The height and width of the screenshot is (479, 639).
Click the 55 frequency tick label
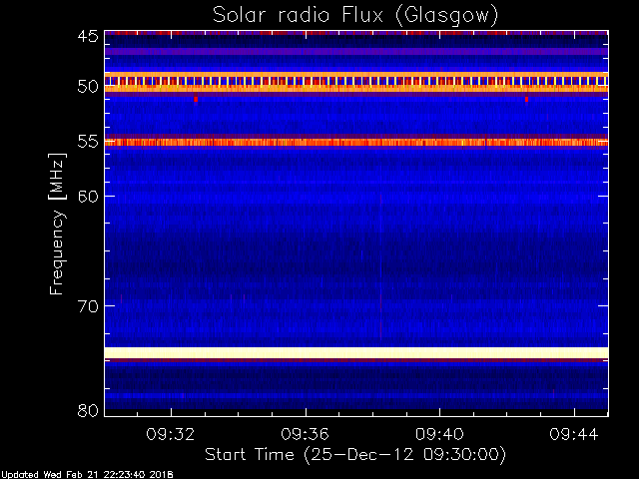pyautogui.click(x=88, y=142)
